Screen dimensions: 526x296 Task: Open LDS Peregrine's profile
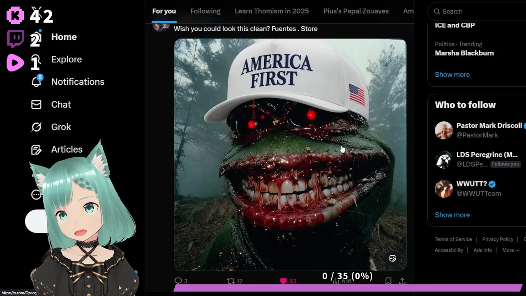click(x=487, y=155)
